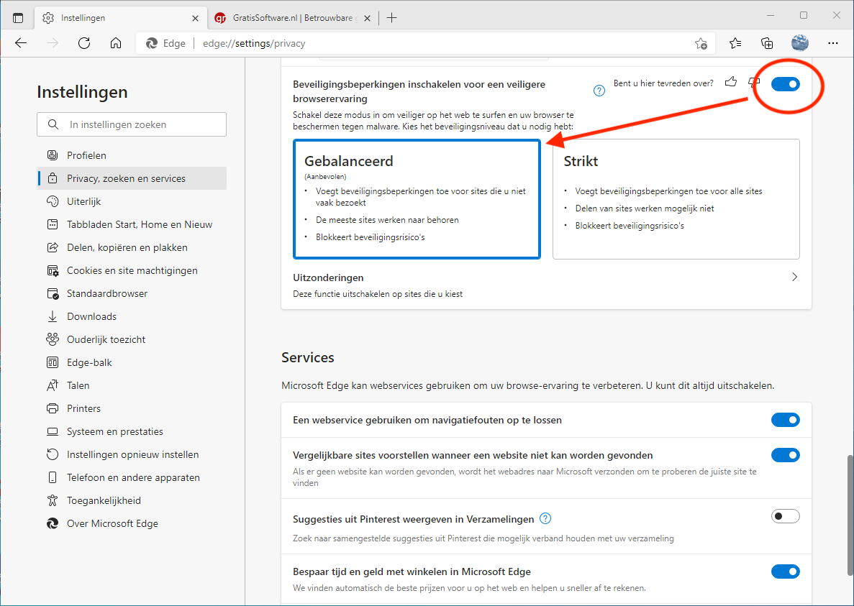Click the In instellingen zoeken field
Viewport: 854px width, 606px height.
(132, 124)
